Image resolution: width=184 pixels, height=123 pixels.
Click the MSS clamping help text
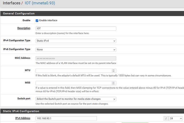pos(110,90)
